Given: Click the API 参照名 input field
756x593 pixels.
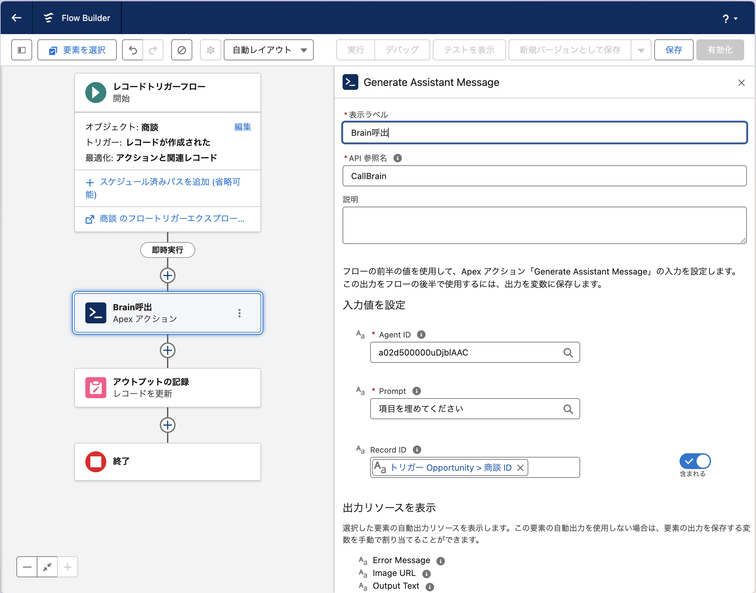Looking at the screenshot, I should [x=544, y=176].
